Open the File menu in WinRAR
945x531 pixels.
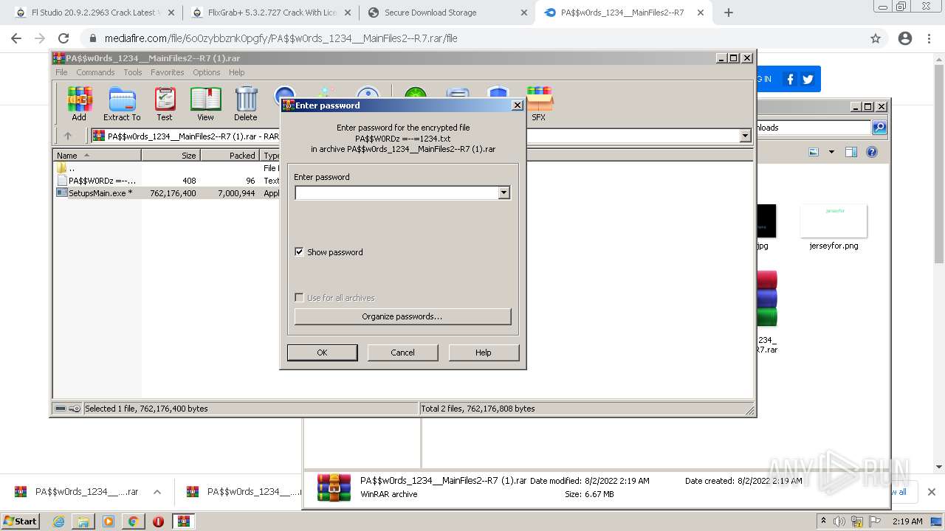tap(61, 72)
